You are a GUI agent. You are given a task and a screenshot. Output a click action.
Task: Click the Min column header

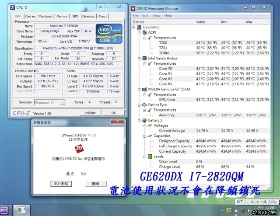tap(231, 22)
